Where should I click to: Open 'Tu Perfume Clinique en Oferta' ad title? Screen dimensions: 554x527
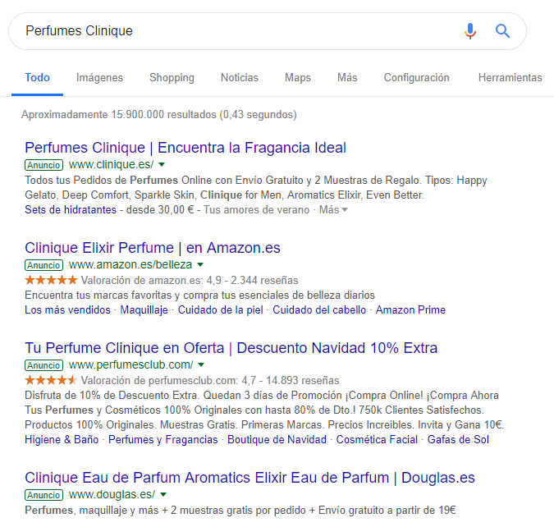[231, 348]
